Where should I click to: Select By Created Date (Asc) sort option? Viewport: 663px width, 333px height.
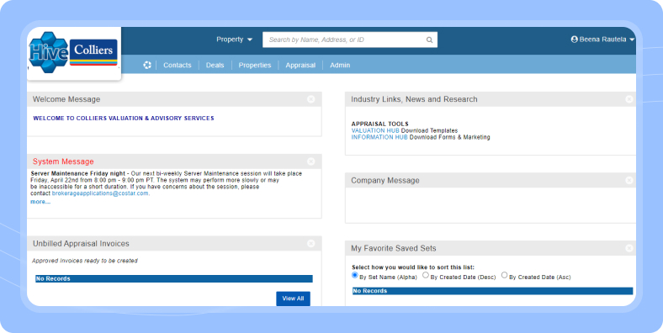coord(505,275)
